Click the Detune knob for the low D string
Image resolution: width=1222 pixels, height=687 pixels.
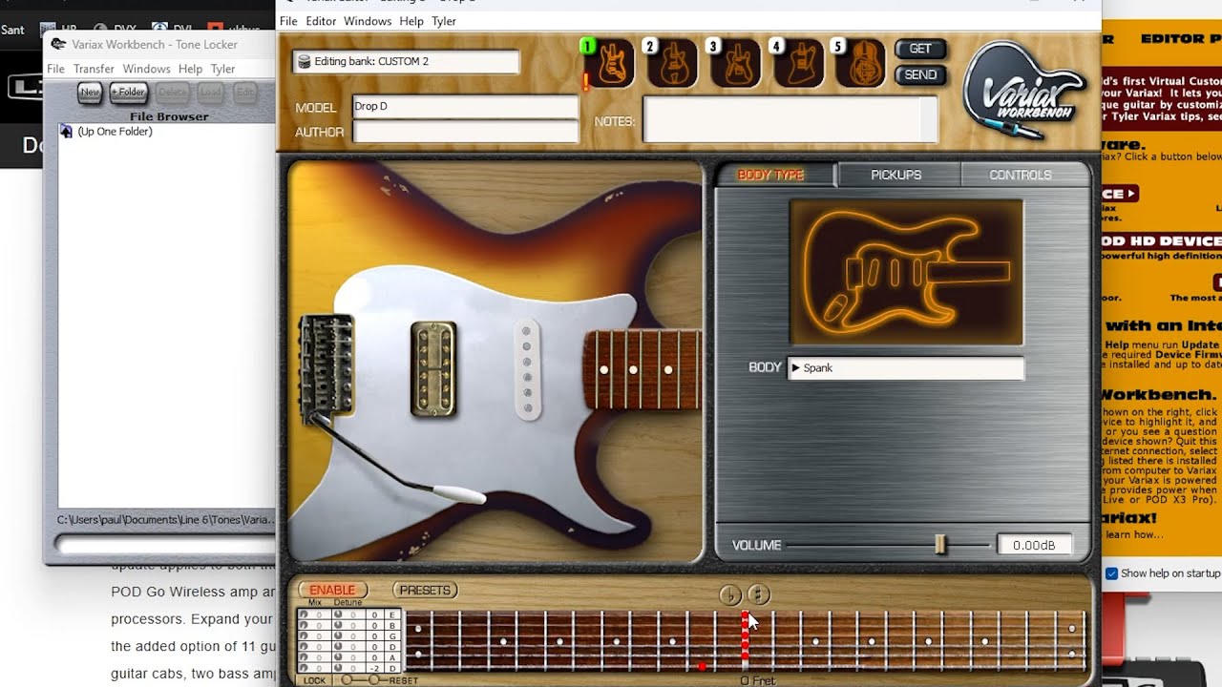[338, 668]
